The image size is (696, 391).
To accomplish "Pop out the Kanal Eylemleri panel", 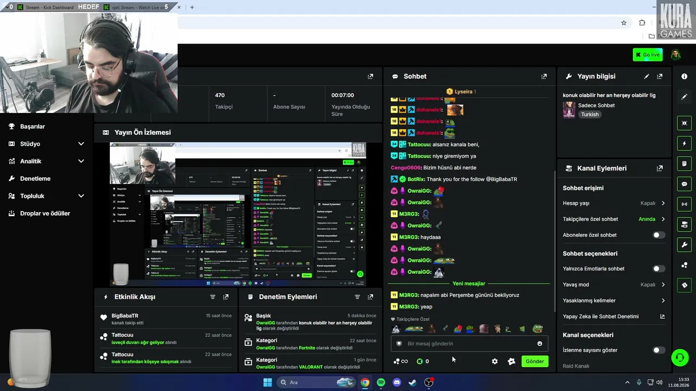I will tap(660, 168).
